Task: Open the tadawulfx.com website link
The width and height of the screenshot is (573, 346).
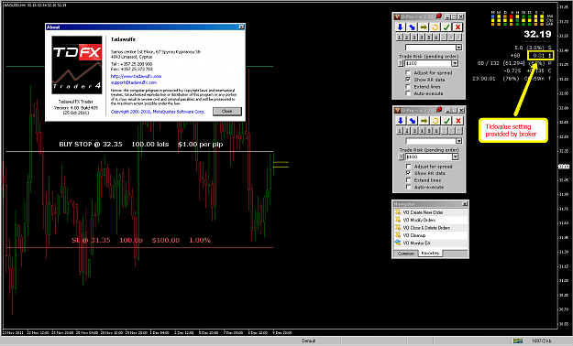Action: tap(136, 76)
